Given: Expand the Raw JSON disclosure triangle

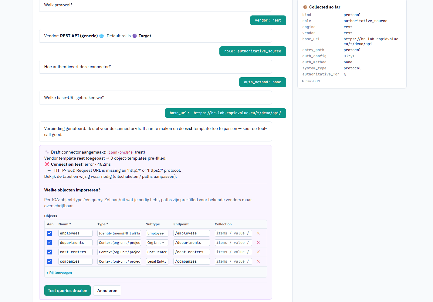Looking at the screenshot, I should [x=303, y=81].
